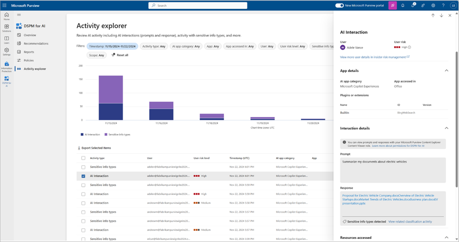
Task: Open the Scope: Any filter
Action: (x=97, y=55)
